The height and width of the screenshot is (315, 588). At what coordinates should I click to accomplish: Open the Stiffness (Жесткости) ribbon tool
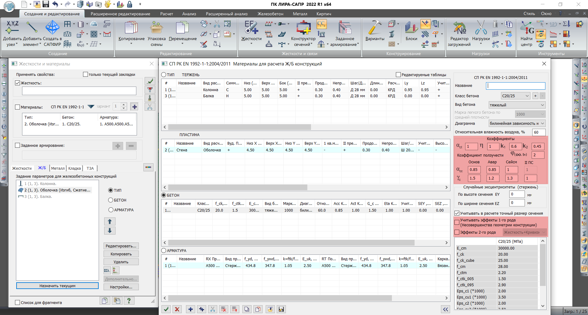coord(251,28)
